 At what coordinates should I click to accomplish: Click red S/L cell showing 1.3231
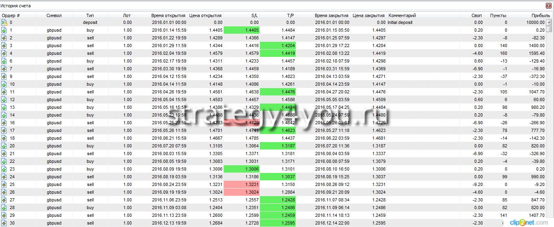click(242, 184)
